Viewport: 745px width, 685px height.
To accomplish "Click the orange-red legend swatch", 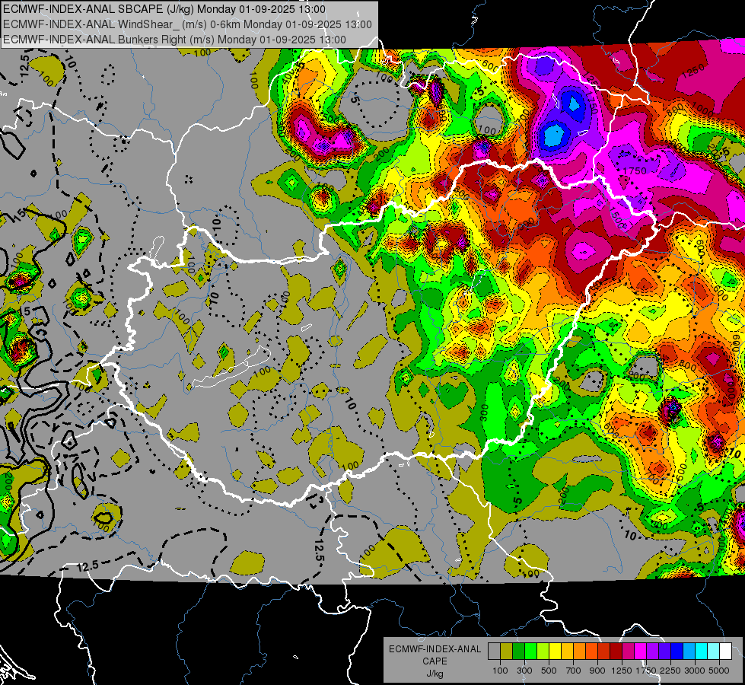I will (x=592, y=652).
